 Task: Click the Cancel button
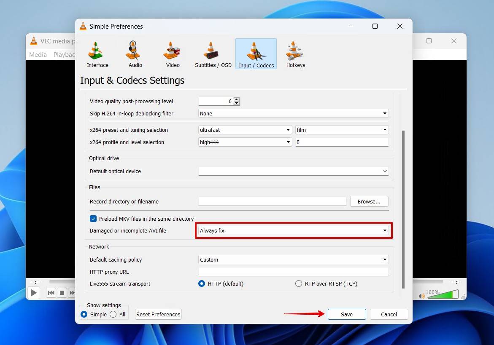[389, 314]
